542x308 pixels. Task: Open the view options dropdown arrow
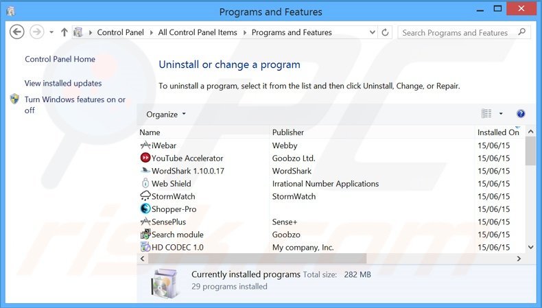pyautogui.click(x=501, y=113)
